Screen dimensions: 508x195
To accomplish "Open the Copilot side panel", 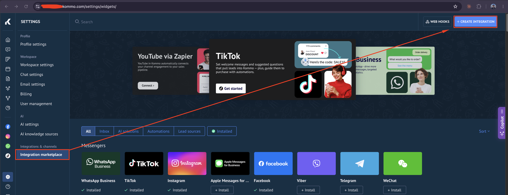I will pyautogui.click(x=502, y=123).
